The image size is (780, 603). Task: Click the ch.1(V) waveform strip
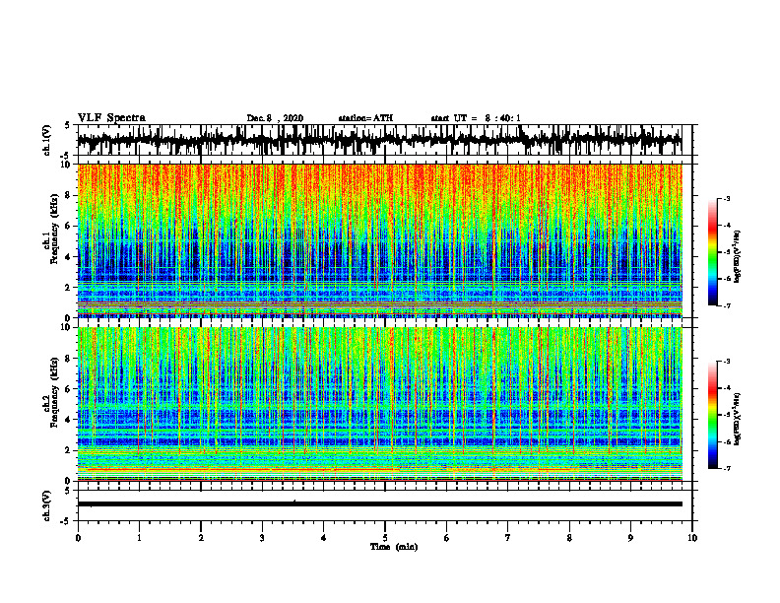pyautogui.click(x=379, y=140)
